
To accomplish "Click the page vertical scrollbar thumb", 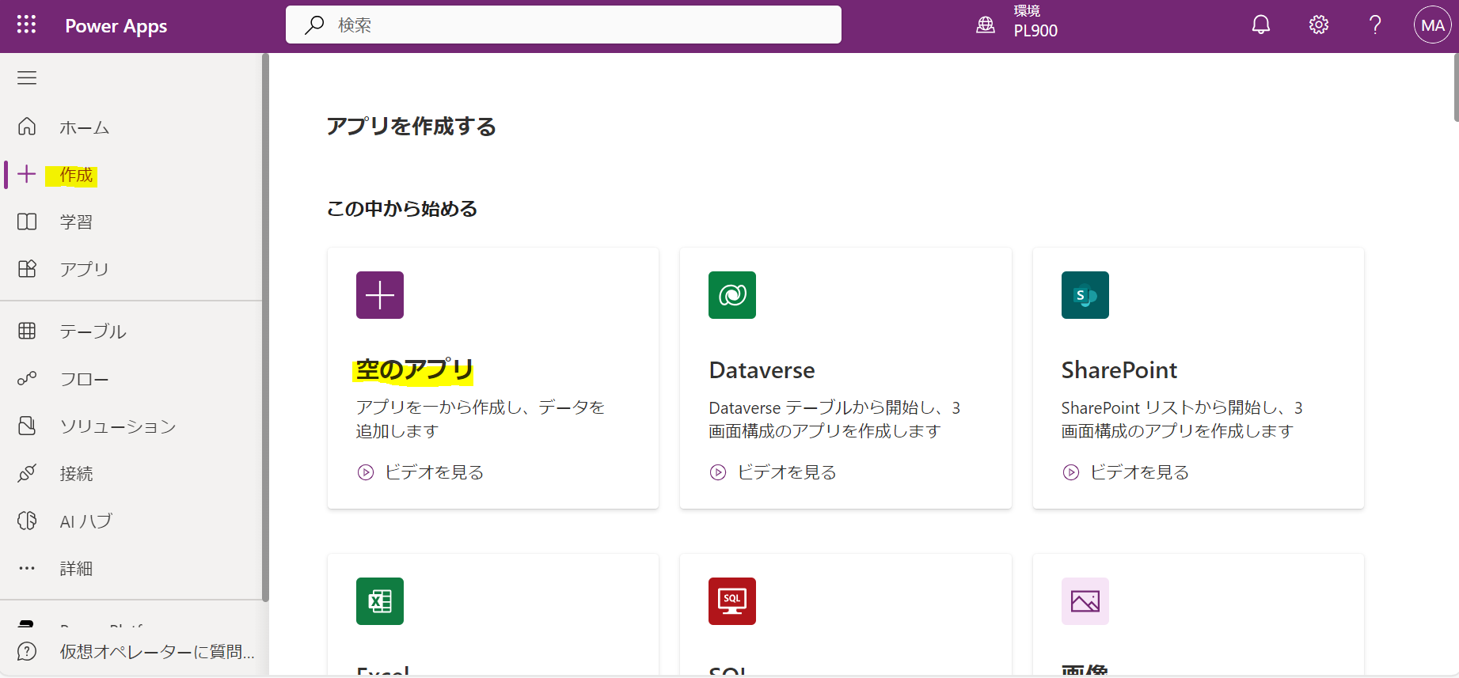I will click(1456, 87).
